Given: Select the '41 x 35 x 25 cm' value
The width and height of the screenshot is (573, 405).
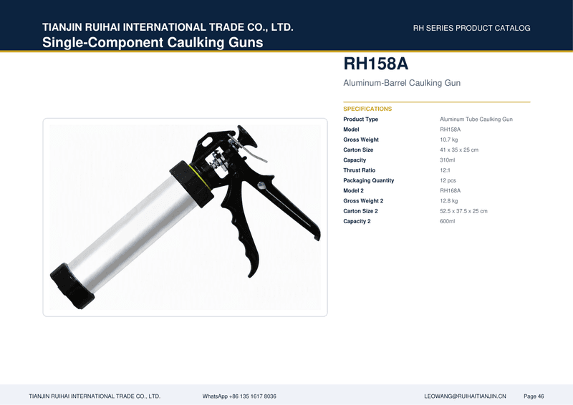Looking at the screenshot, I should (x=459, y=150).
